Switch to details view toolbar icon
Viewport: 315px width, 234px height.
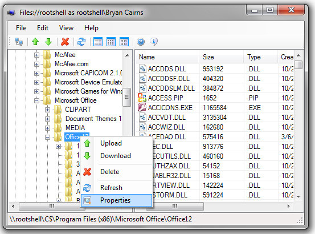tap(98, 42)
